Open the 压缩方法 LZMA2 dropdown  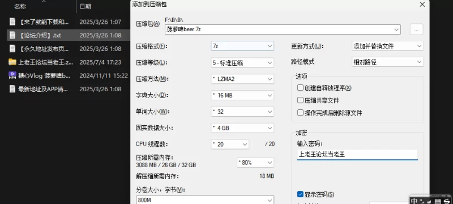(242, 79)
